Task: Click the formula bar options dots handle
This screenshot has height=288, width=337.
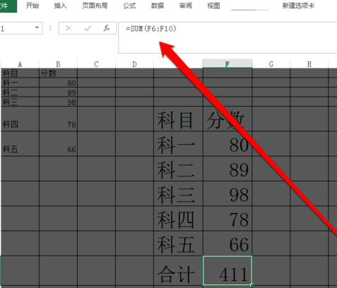Action: coord(50,28)
